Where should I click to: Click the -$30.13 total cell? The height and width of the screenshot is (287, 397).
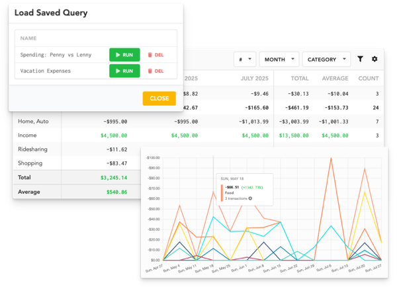(x=298, y=94)
